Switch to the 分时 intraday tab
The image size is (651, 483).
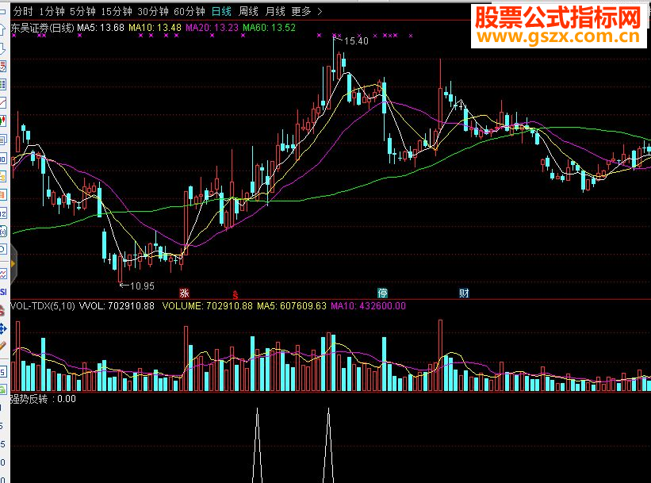coord(23,12)
